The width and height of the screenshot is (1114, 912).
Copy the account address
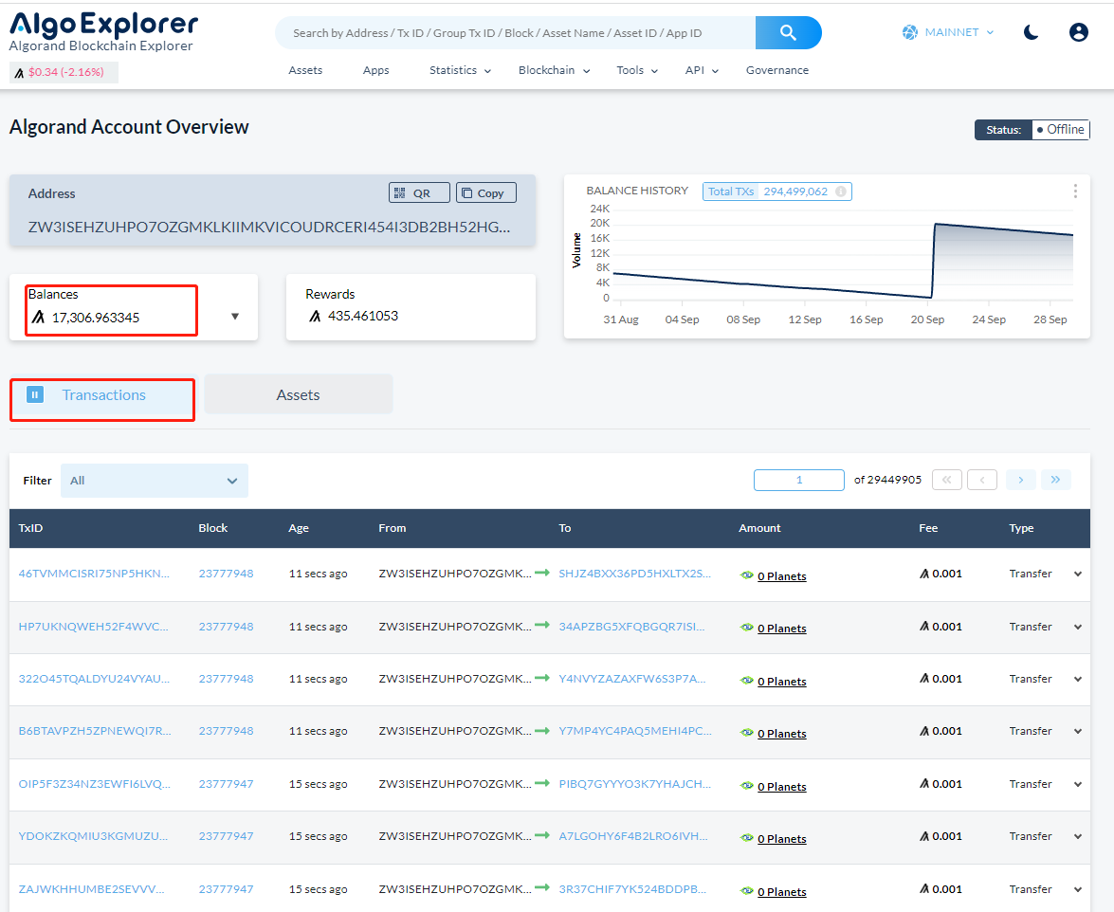click(486, 193)
